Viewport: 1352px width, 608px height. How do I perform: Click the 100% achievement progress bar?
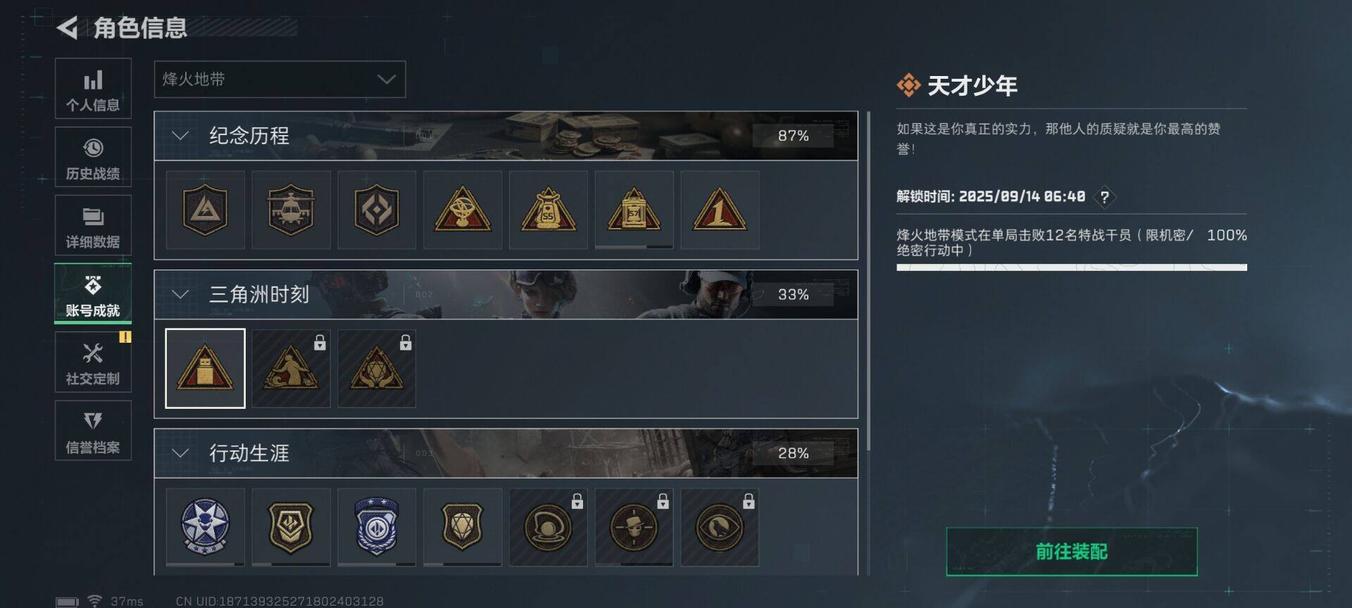click(x=1072, y=267)
